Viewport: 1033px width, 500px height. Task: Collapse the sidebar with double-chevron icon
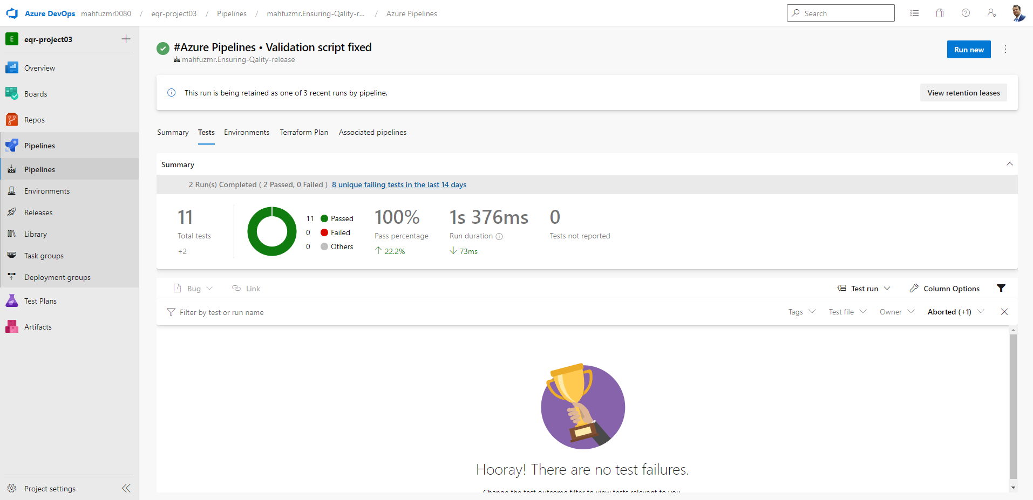click(x=126, y=488)
